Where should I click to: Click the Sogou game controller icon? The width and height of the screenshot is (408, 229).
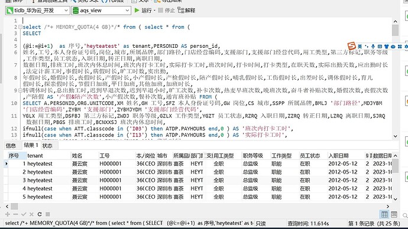(393, 47)
